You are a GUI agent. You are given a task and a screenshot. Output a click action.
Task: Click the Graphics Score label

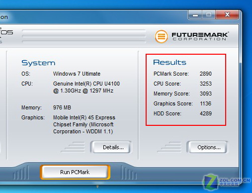pyautogui.click(x=173, y=103)
